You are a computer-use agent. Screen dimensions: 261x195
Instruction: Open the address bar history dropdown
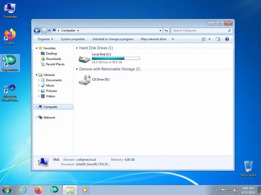(160, 30)
